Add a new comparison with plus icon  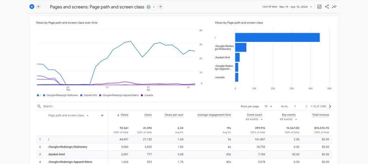click(38, 6)
